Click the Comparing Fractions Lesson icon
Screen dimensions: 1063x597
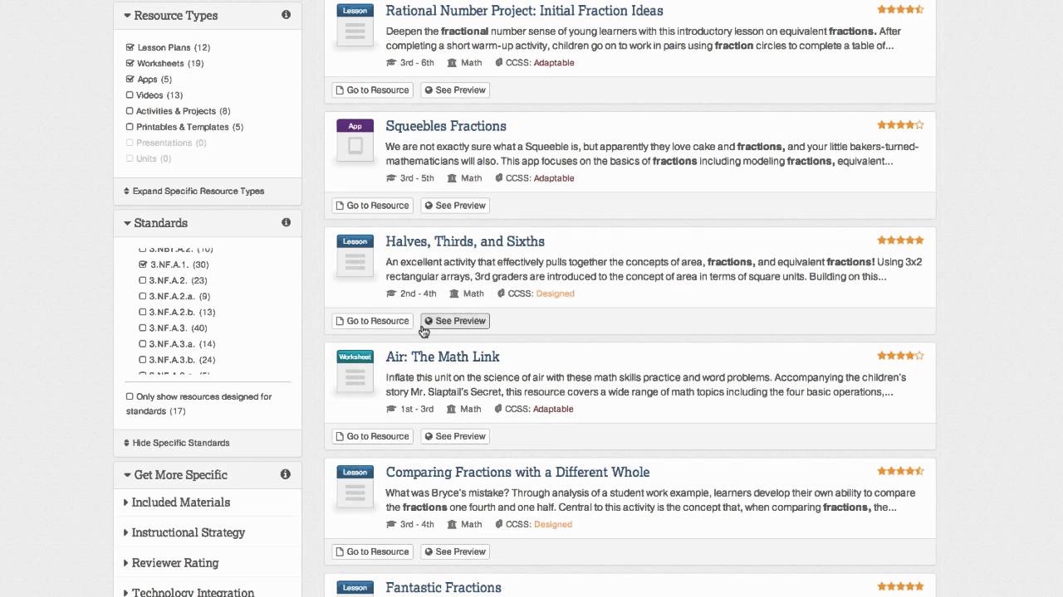point(355,486)
